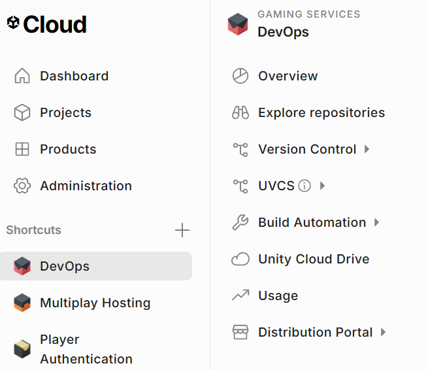Add a shortcut with the plus icon
Screen dimensions: 428x370
click(x=182, y=230)
